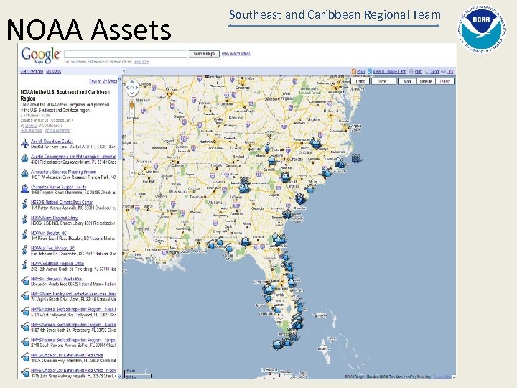This screenshot has width=517, height=388.
Task: Open the My Maps link
Action: pyautogui.click(x=53, y=71)
